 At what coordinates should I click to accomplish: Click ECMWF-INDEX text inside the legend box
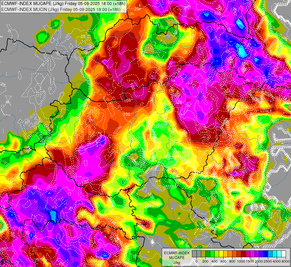[x=177, y=253]
